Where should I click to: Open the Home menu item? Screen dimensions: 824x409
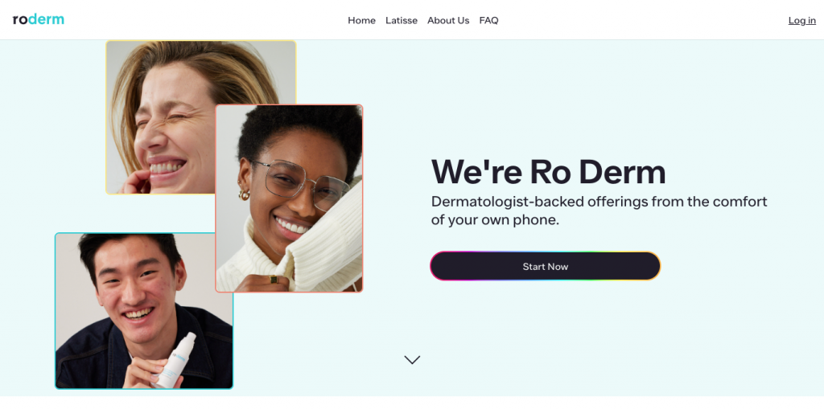361,20
